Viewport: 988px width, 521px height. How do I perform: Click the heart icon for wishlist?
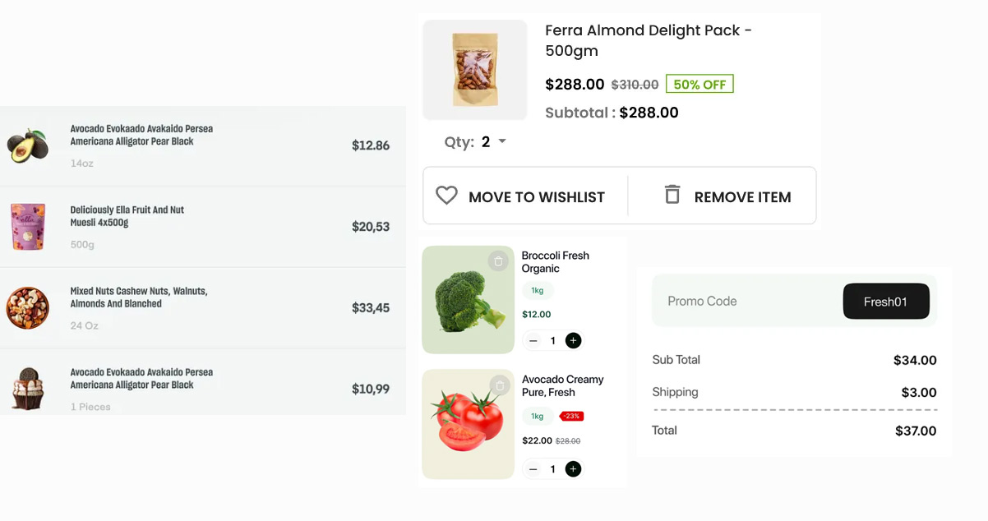(x=446, y=196)
